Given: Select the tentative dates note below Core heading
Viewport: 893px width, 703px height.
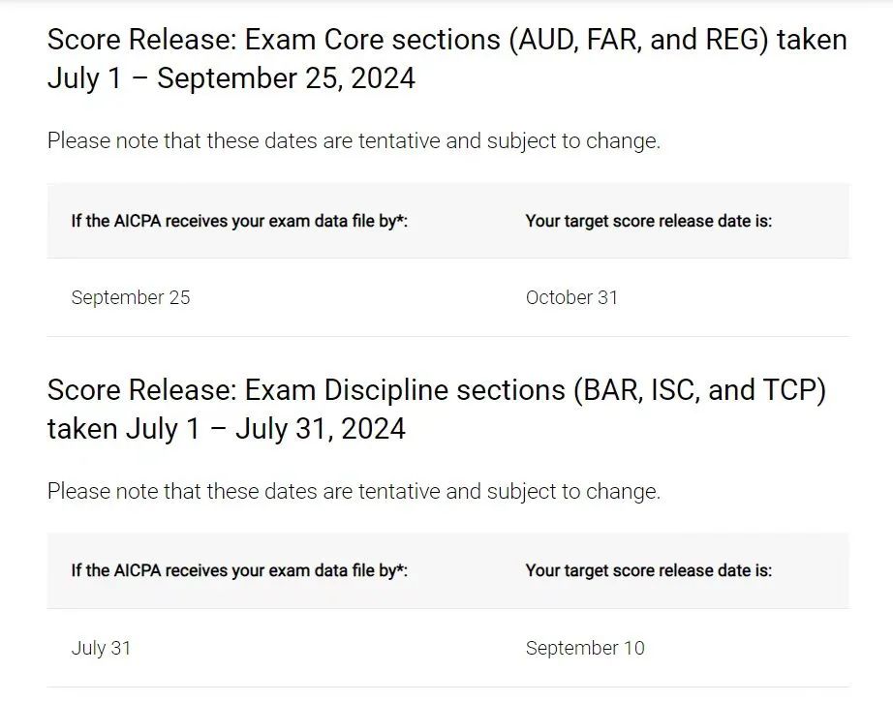Looking at the screenshot, I should (354, 140).
